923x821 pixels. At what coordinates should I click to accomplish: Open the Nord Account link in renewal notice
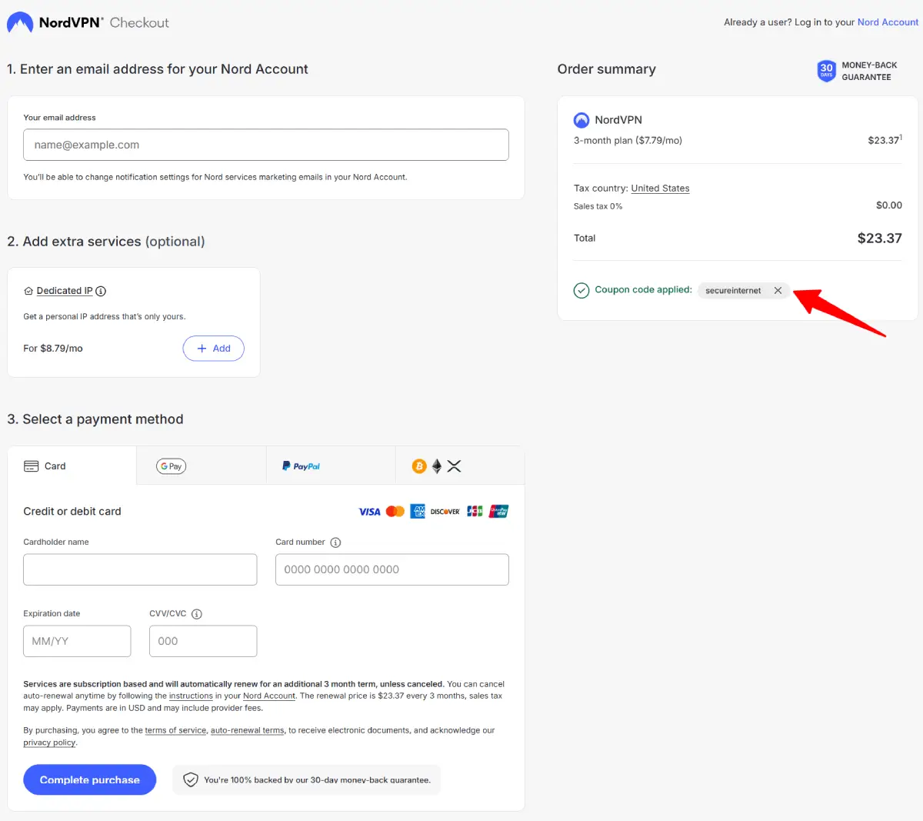(x=269, y=696)
